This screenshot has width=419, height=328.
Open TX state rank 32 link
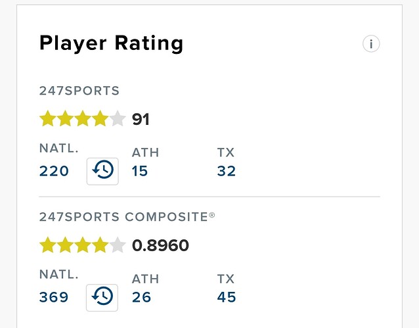point(227,171)
